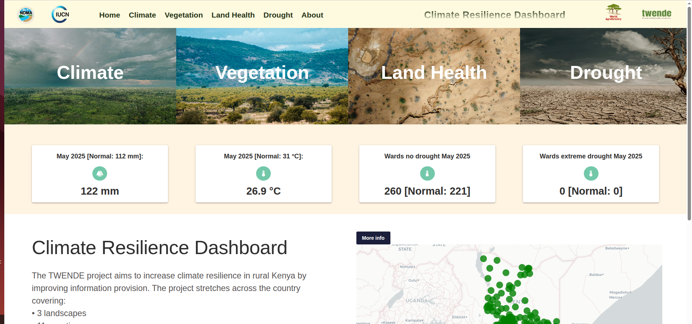Select the 0 [Normal: 0] value
Viewport: 692px width, 324px height.
(591, 191)
